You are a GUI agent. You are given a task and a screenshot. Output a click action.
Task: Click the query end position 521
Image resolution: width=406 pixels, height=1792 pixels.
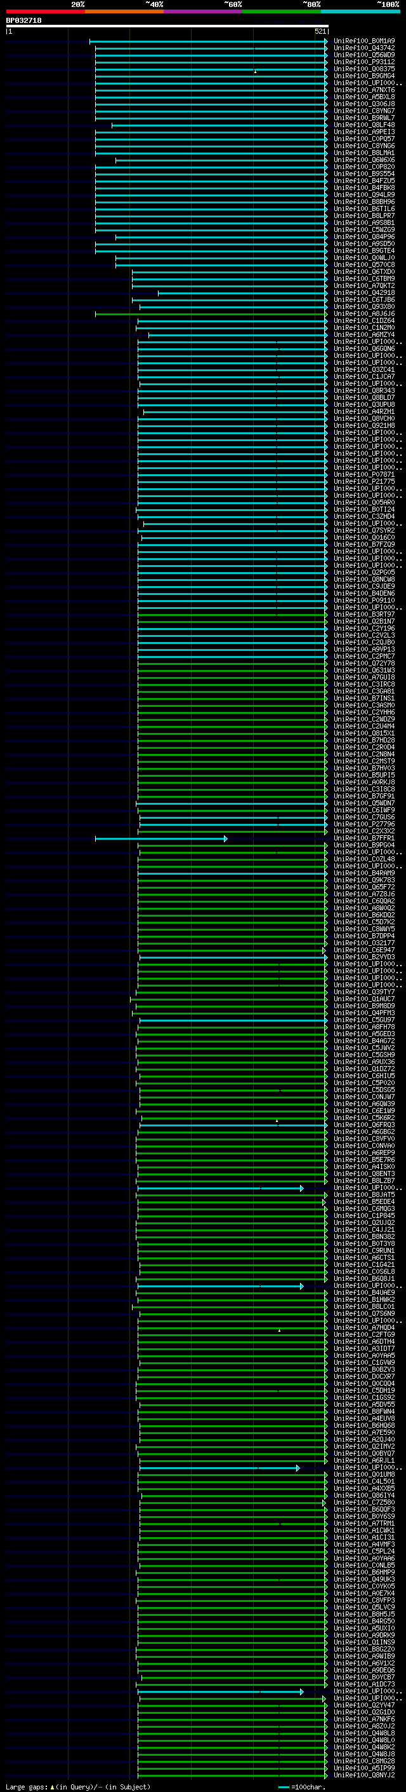[x=320, y=31]
